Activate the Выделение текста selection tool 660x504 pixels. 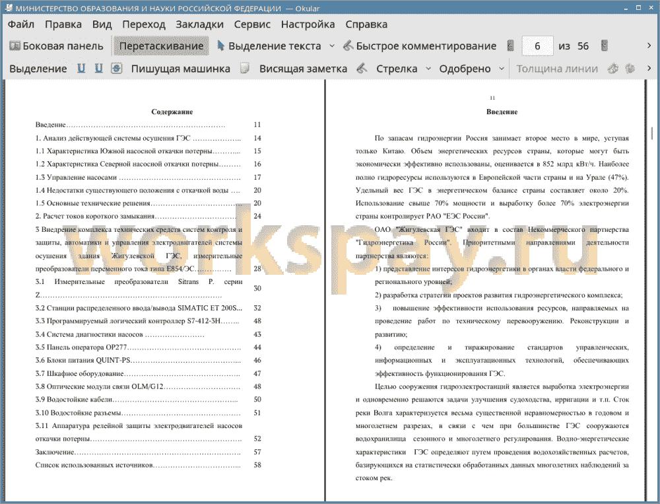click(269, 46)
